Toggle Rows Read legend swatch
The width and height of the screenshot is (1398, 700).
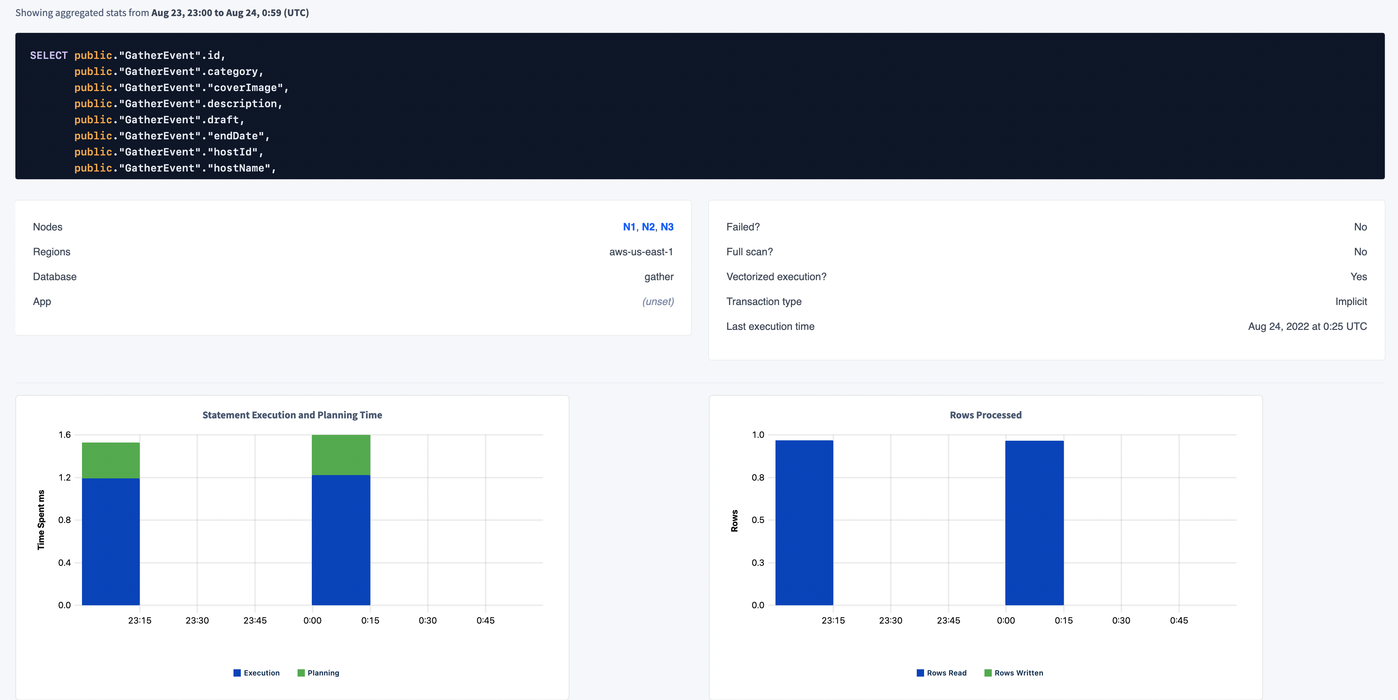click(x=920, y=673)
